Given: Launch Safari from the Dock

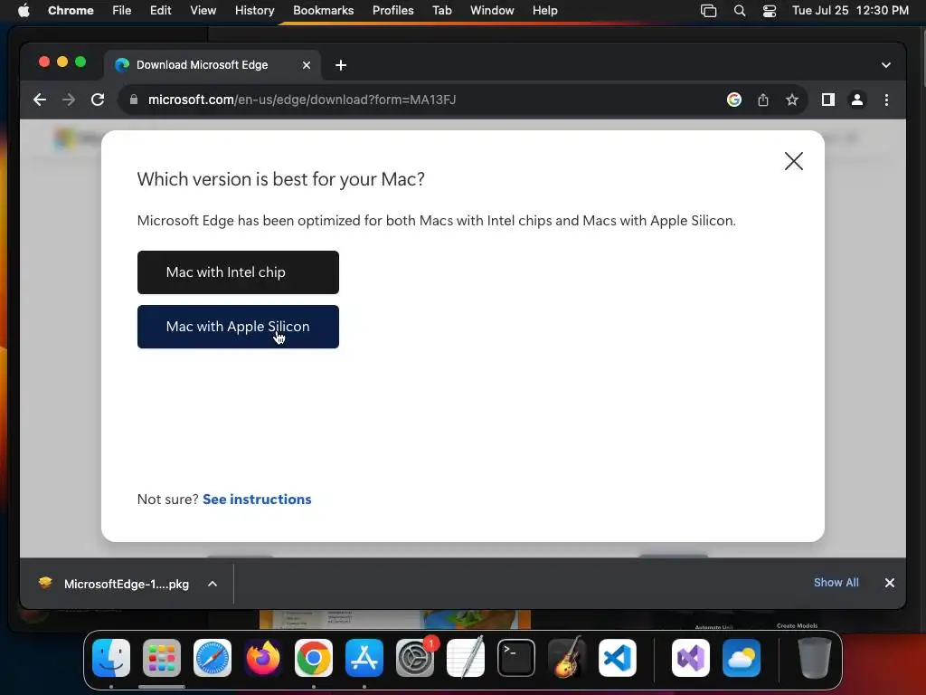Looking at the screenshot, I should 213,658.
